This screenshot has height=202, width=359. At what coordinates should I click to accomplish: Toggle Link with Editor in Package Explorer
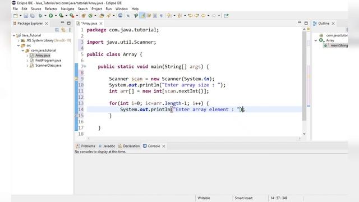(63, 30)
